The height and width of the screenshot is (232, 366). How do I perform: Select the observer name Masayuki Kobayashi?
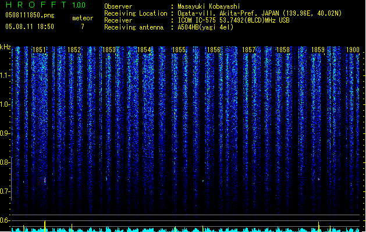[x=209, y=6]
